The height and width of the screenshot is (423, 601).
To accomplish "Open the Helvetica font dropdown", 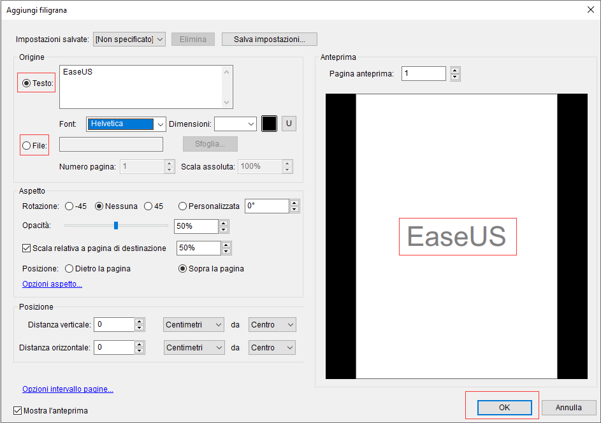I will (126, 124).
